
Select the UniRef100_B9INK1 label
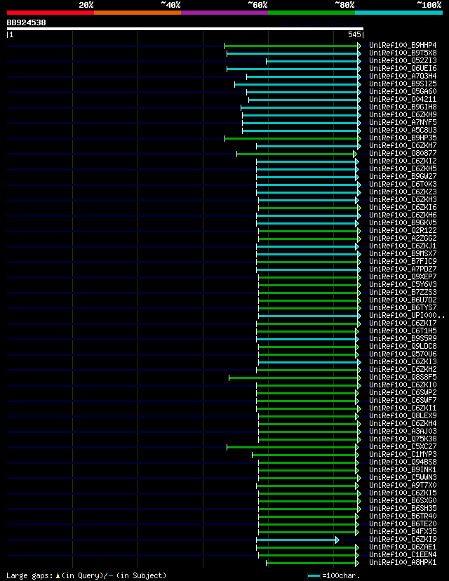coord(403,470)
